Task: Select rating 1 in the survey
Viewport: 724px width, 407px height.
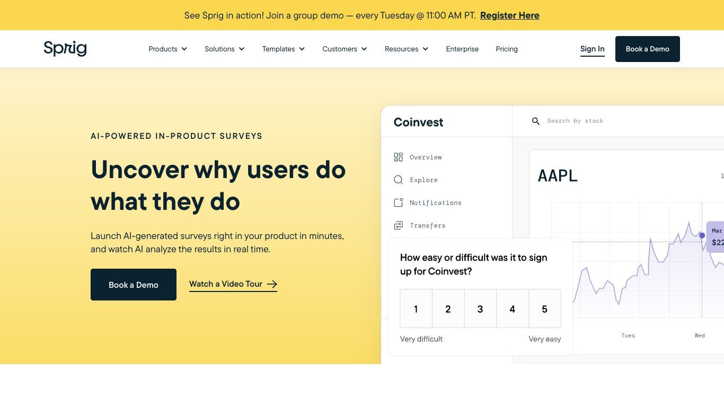Action: [x=416, y=309]
